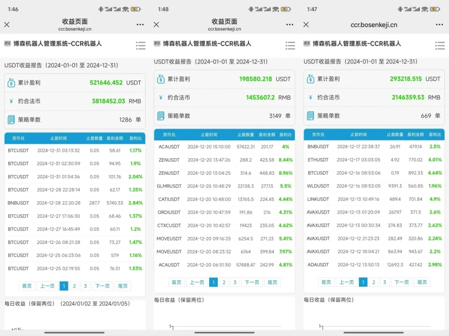Select page 1 in right panel pagination
Screen dimensions: 449x336
click(x=363, y=282)
